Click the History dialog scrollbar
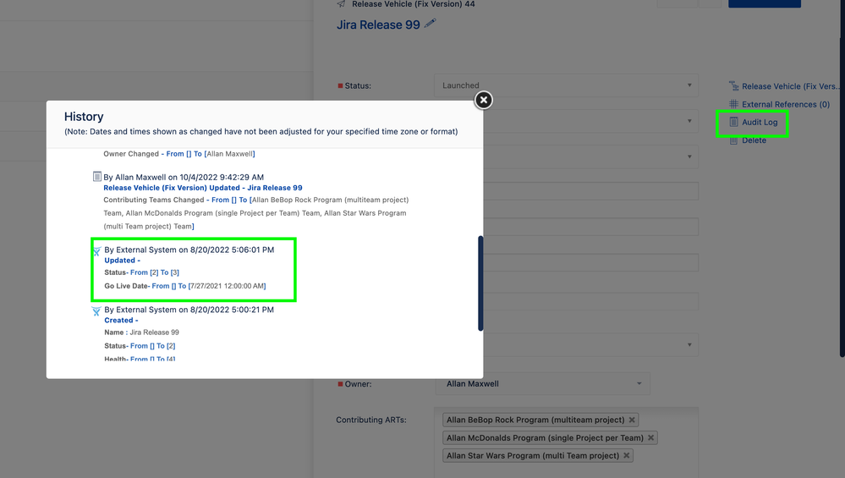 [x=480, y=283]
